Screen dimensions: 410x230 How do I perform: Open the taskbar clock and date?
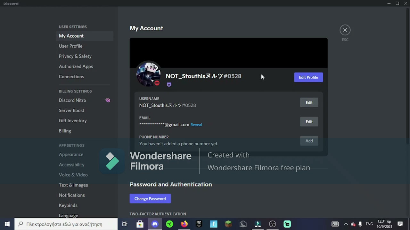[x=384, y=224]
